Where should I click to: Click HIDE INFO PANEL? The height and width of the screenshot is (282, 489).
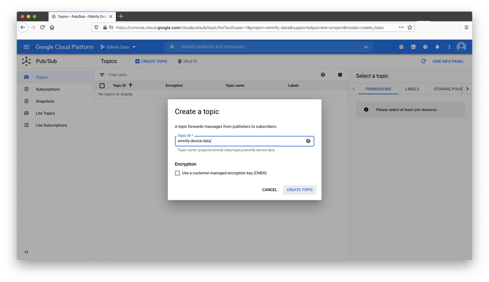pyautogui.click(x=448, y=62)
